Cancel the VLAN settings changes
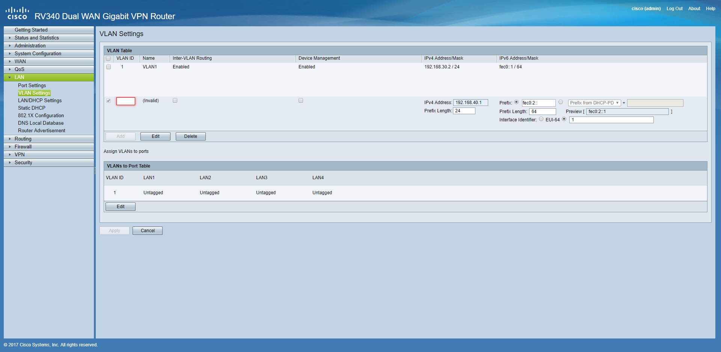The width and height of the screenshot is (721, 352). point(147,230)
